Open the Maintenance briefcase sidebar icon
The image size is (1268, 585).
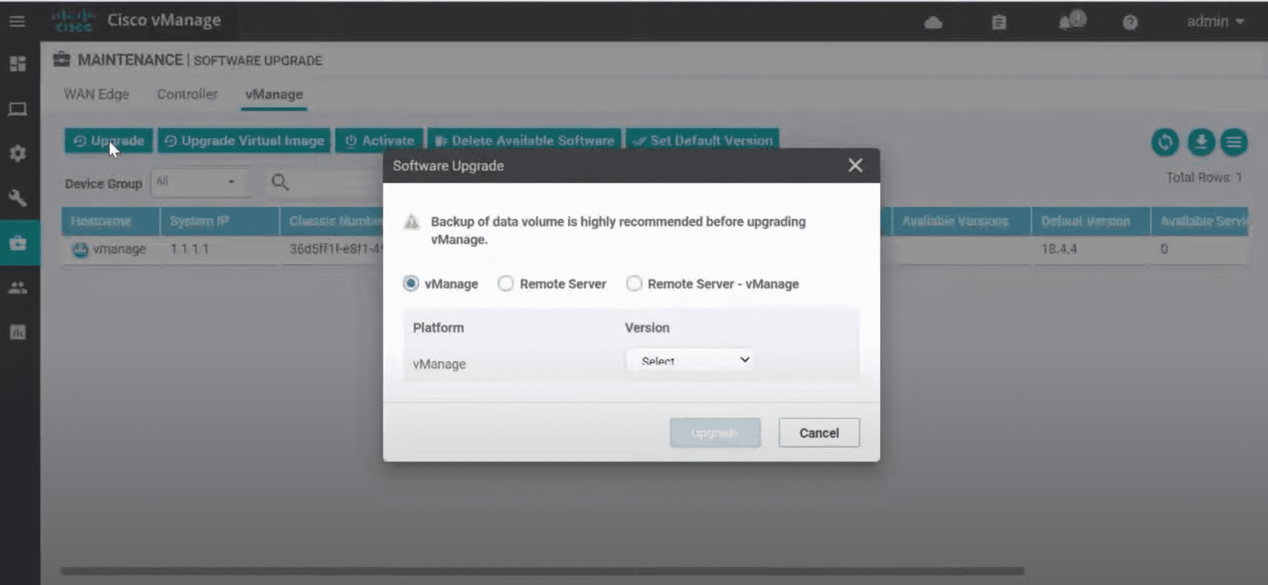click(x=18, y=243)
